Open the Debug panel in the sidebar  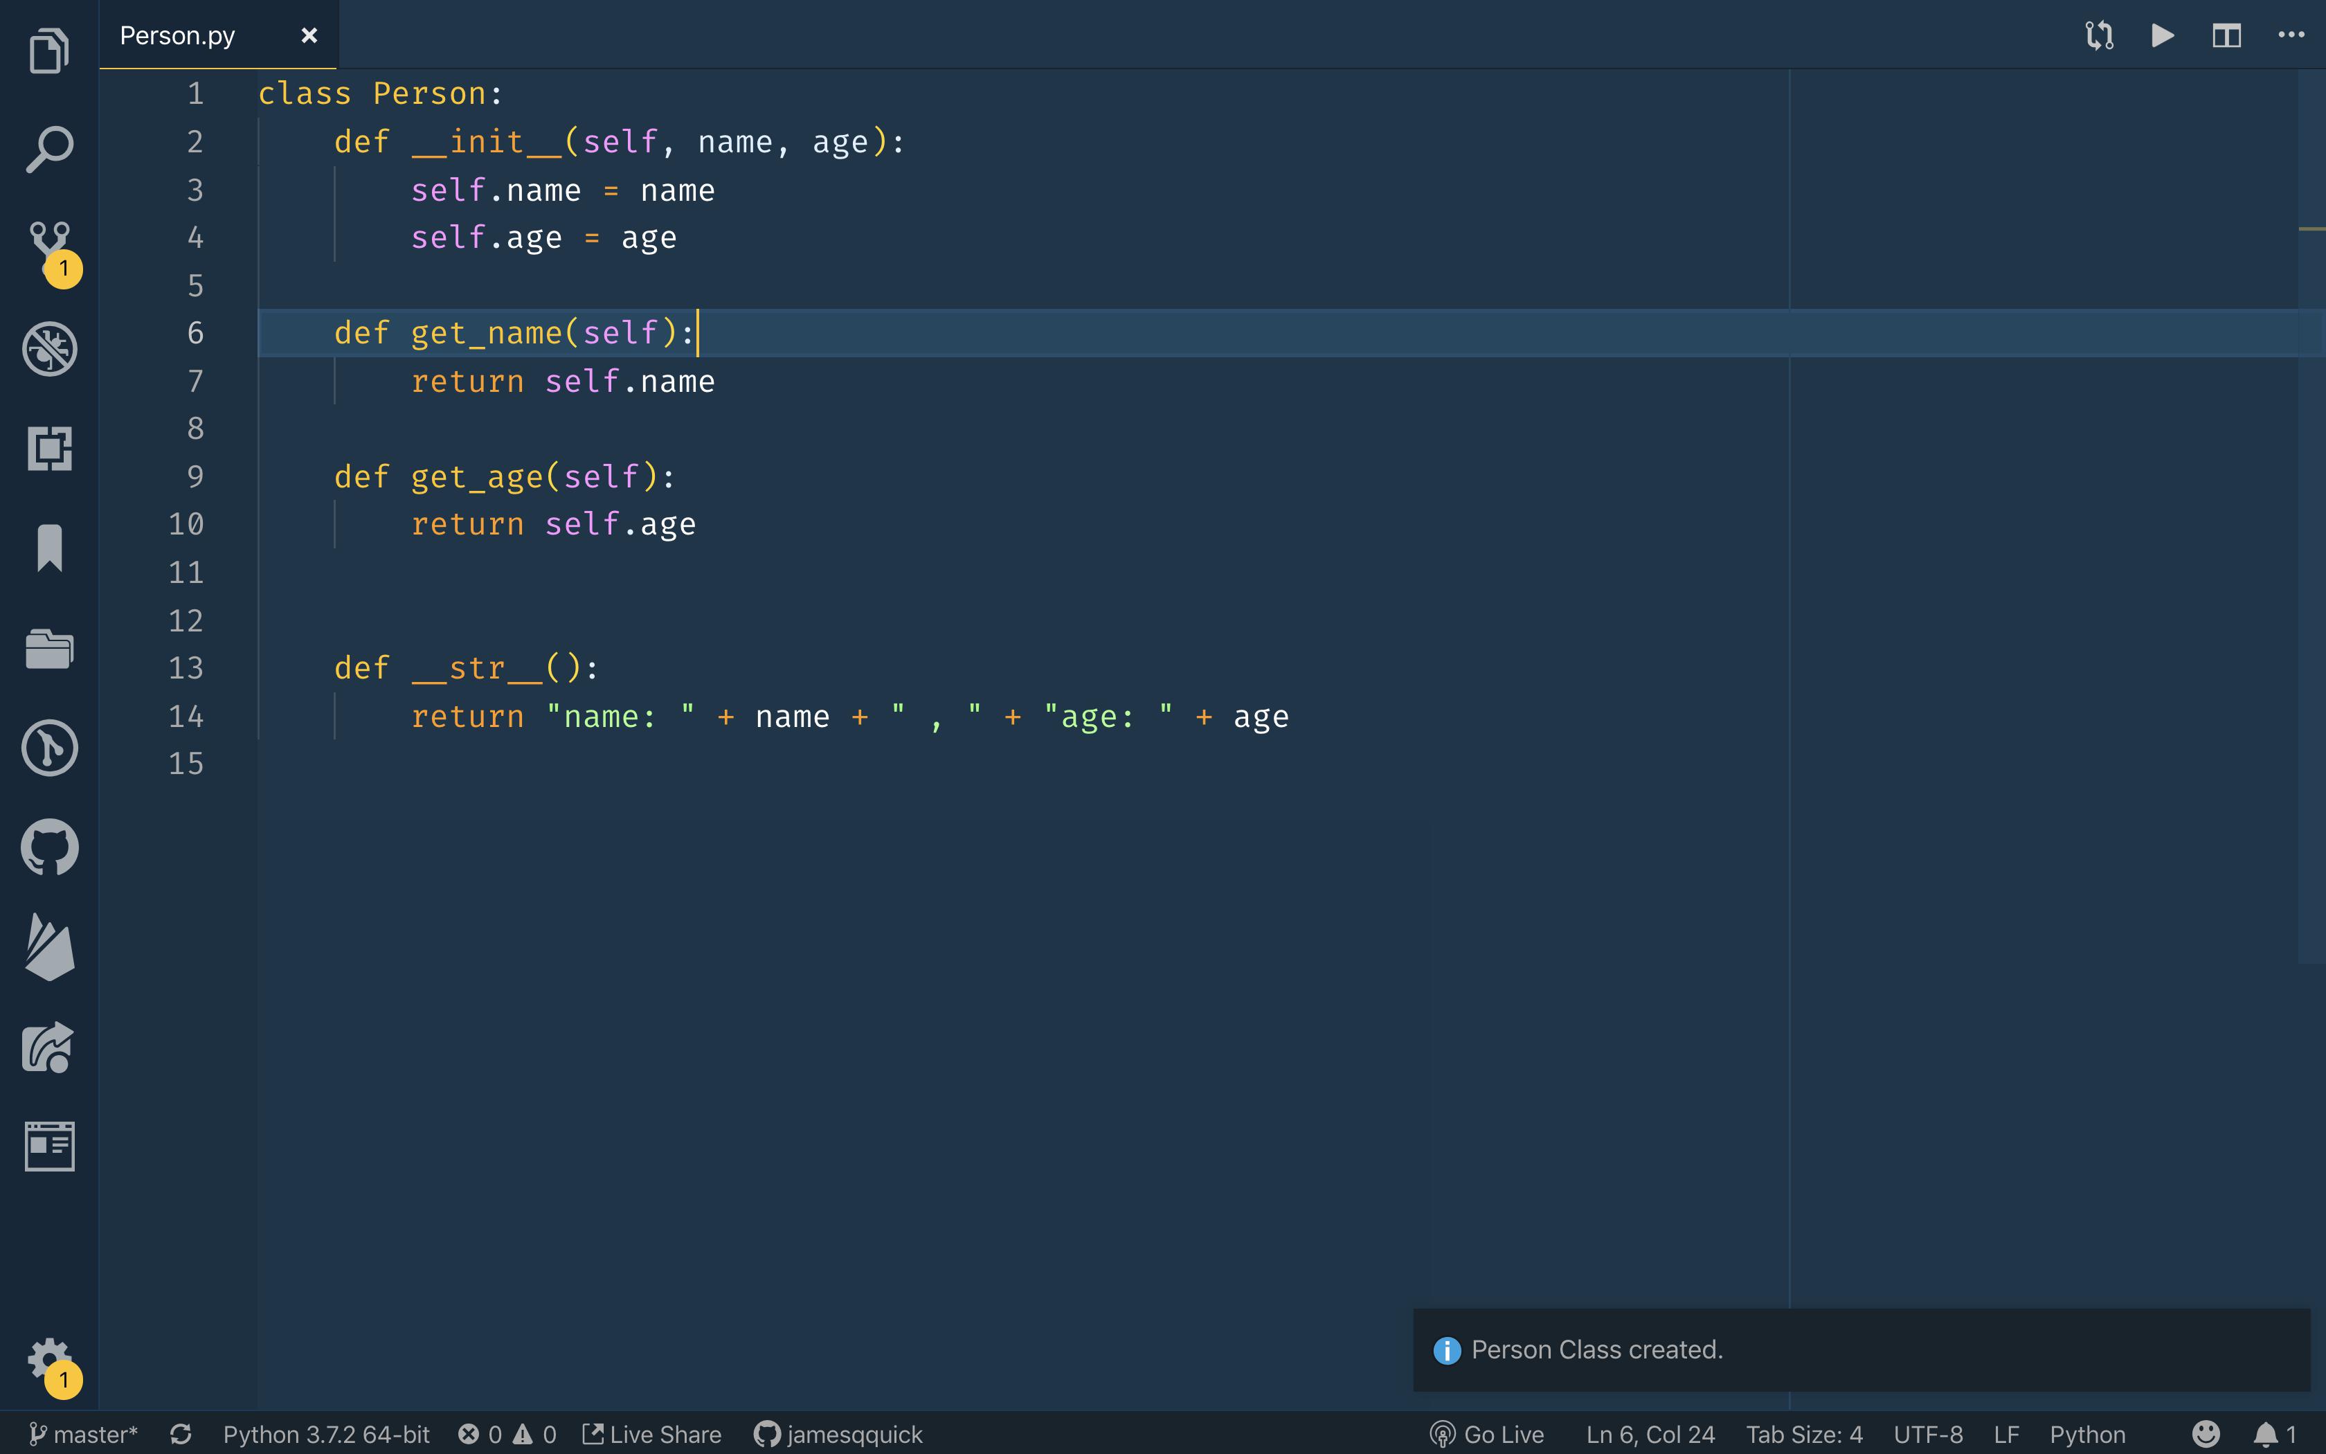point(49,349)
